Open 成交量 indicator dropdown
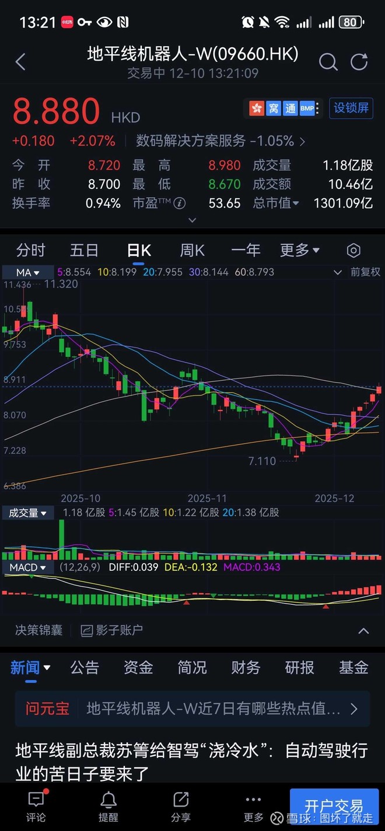 [x=29, y=513]
